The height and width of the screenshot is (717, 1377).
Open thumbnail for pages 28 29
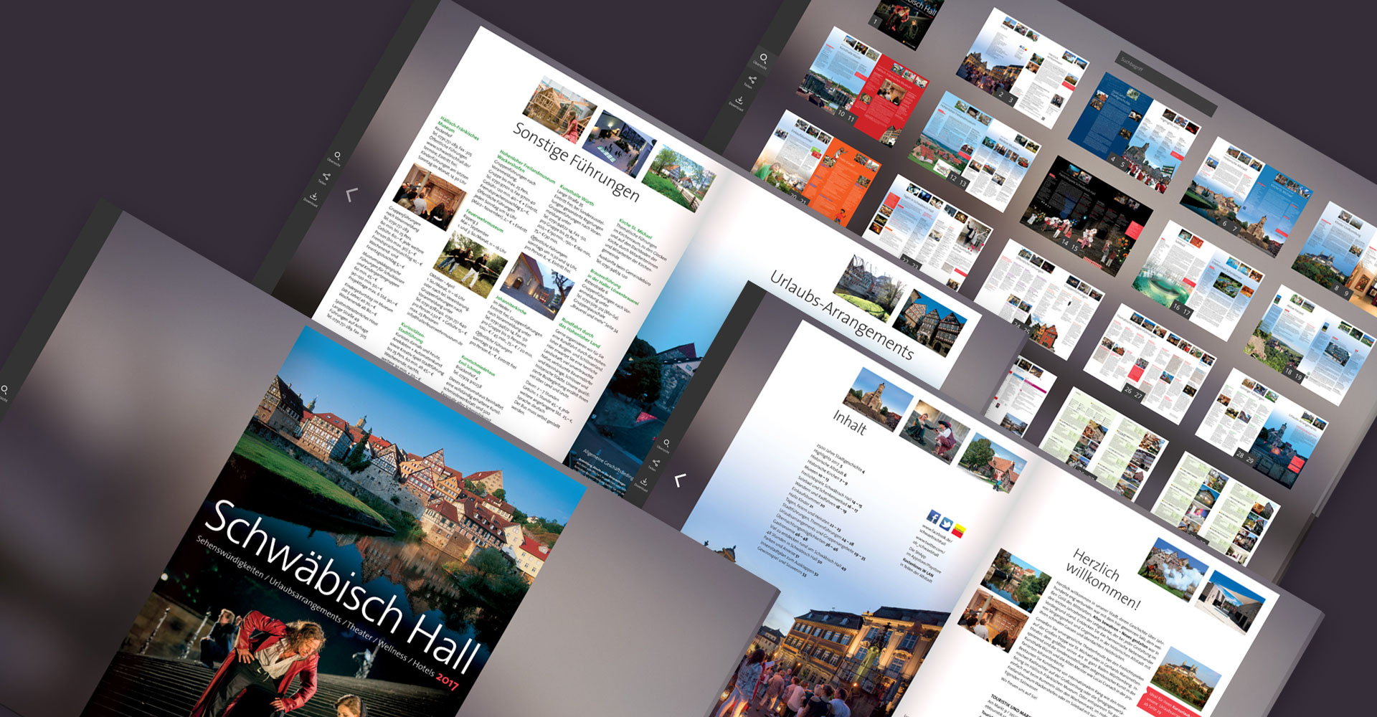pos(1262,428)
